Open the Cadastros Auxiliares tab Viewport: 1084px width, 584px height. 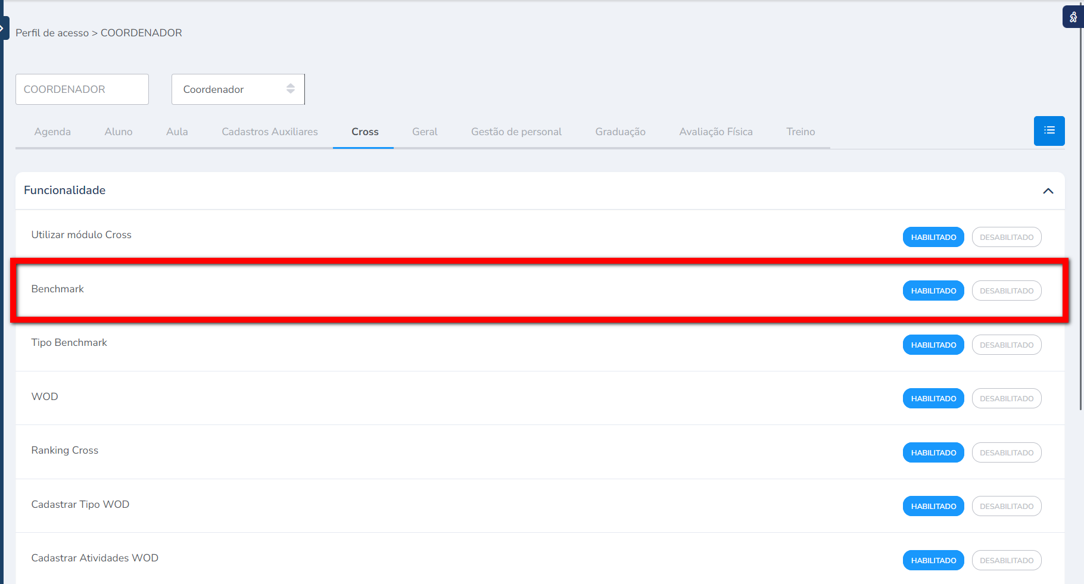point(269,132)
